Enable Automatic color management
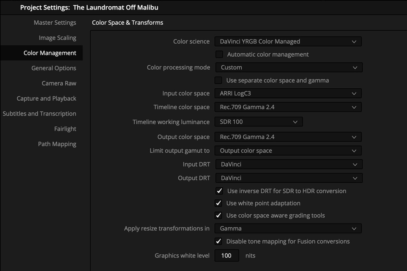 [x=219, y=54]
